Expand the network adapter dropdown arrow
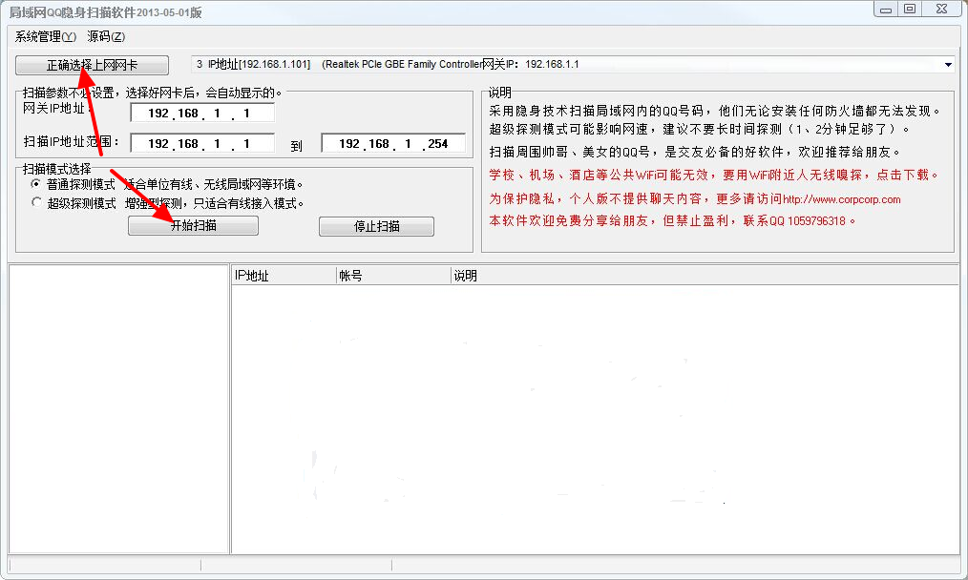The image size is (968, 580). (948, 64)
